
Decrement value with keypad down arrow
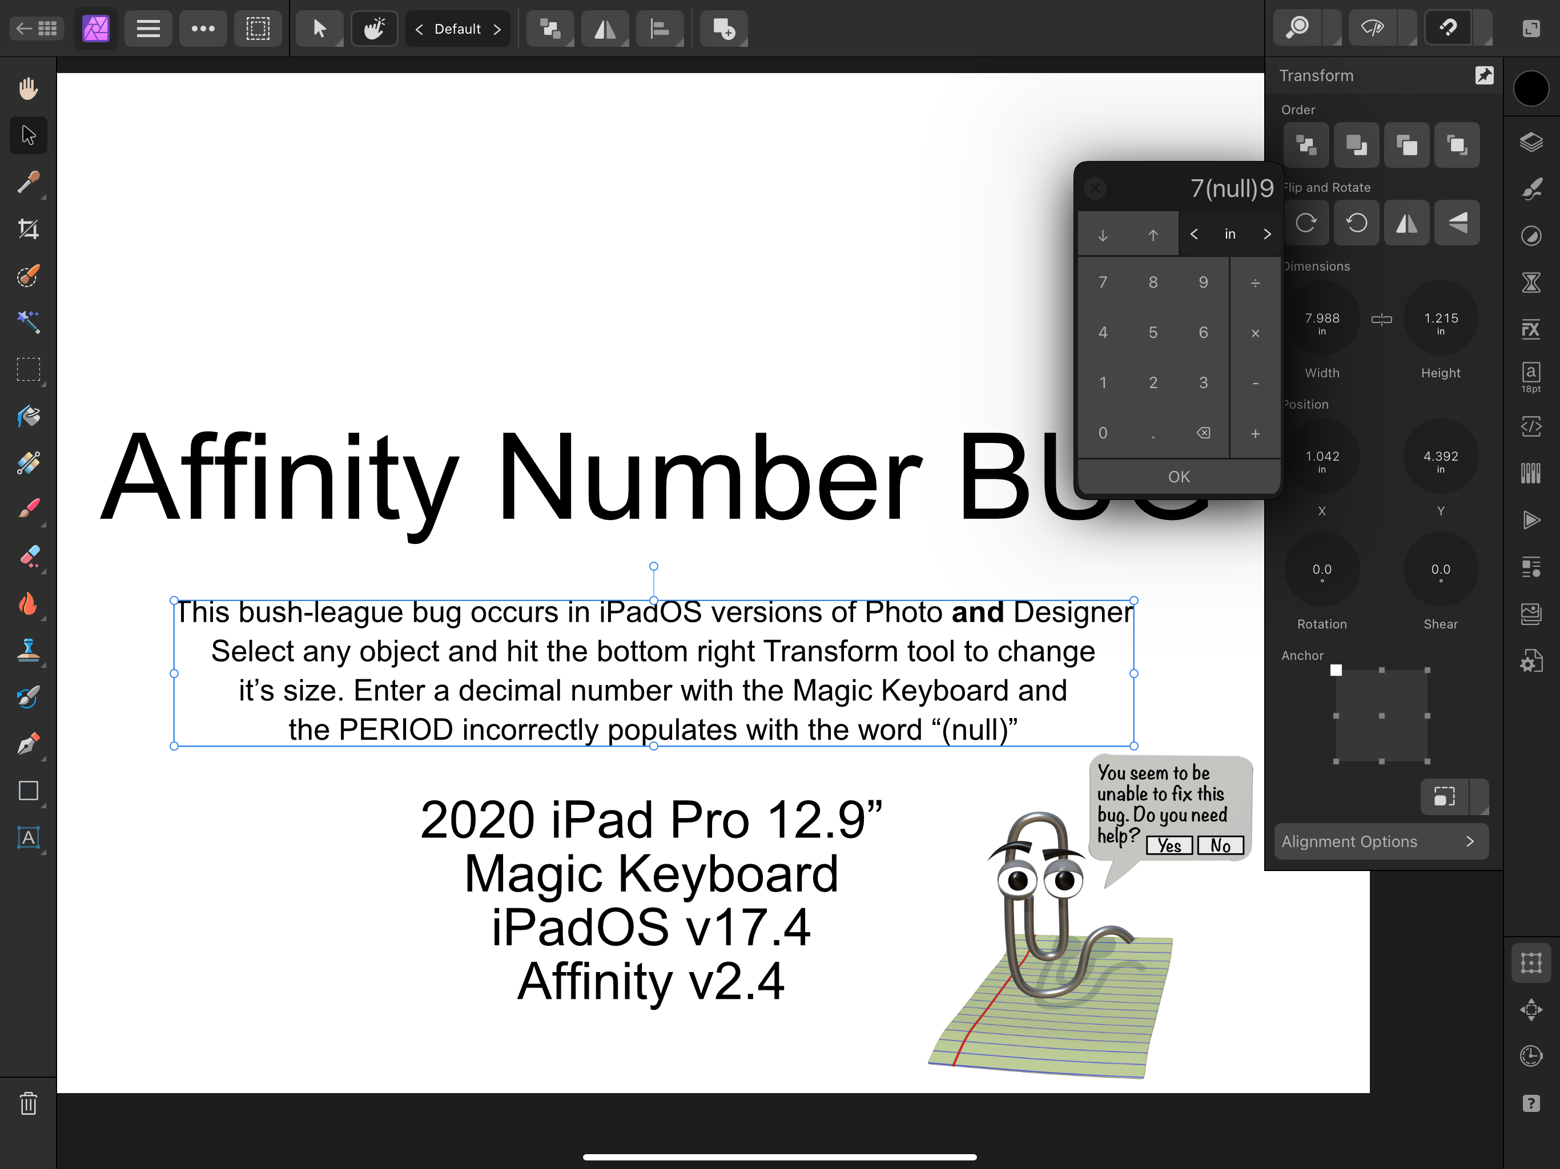[1103, 235]
